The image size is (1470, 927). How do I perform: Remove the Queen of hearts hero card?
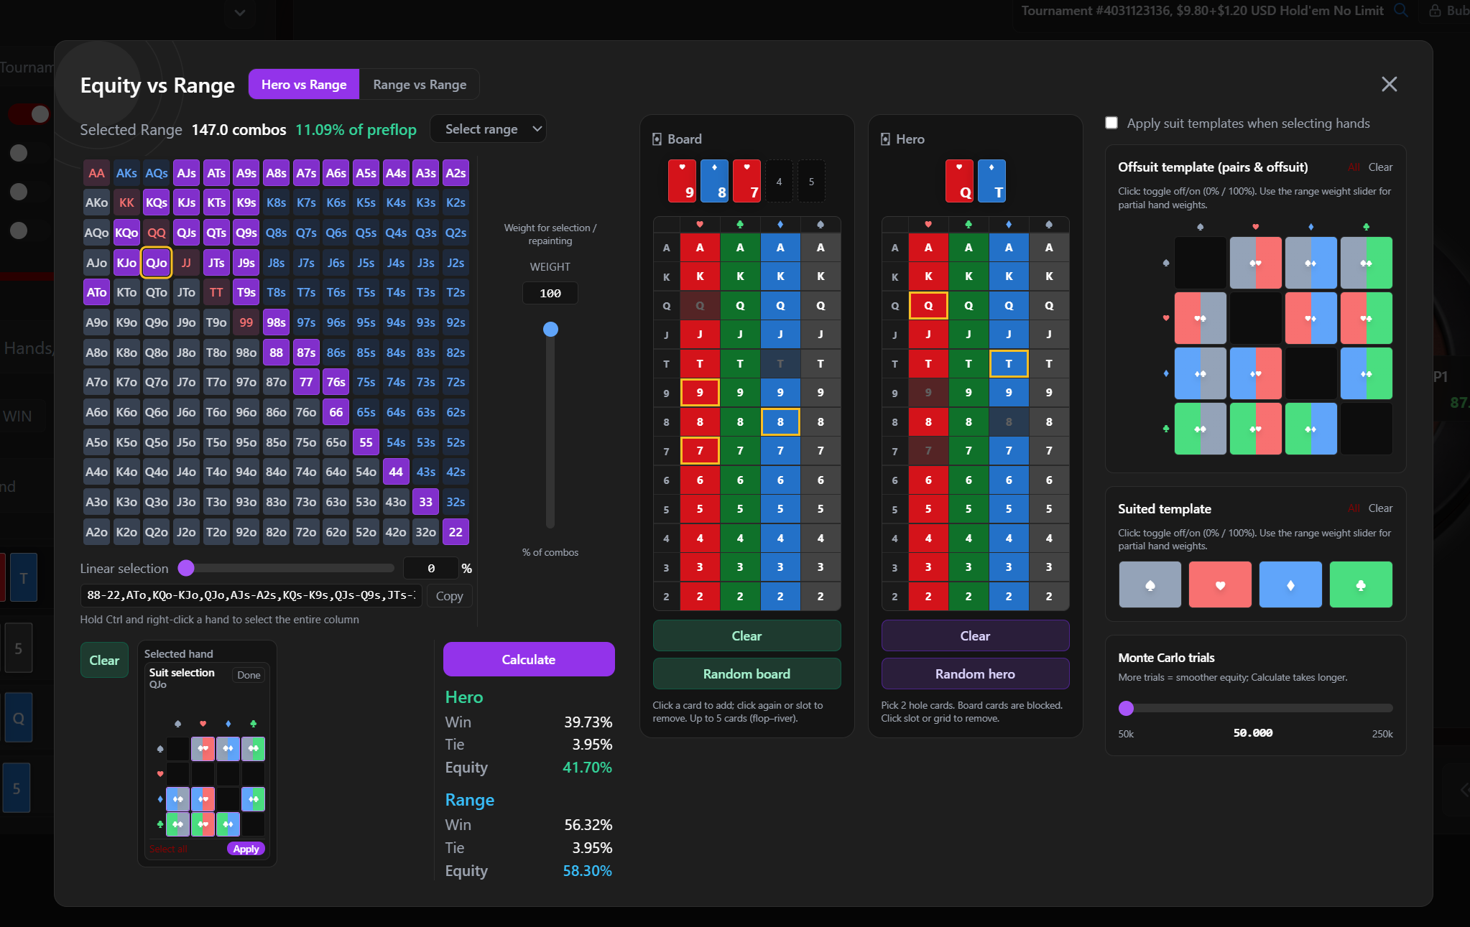click(x=959, y=181)
